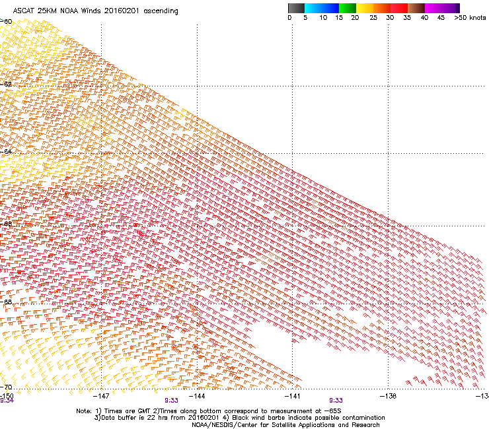The image size is (489, 429).
Task: Click the '-70' latitude label
Action: (6, 387)
